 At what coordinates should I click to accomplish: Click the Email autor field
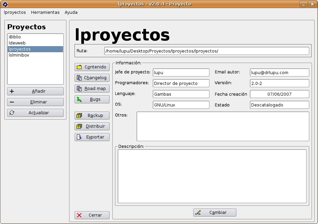279,72
